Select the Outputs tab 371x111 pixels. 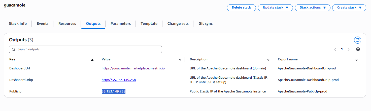click(x=93, y=24)
